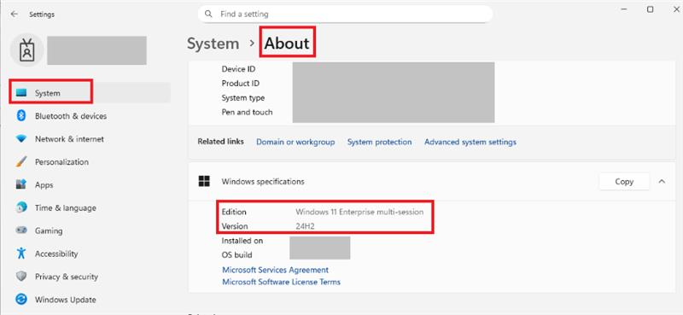Click the System monitor icon in sidebar

click(20, 93)
